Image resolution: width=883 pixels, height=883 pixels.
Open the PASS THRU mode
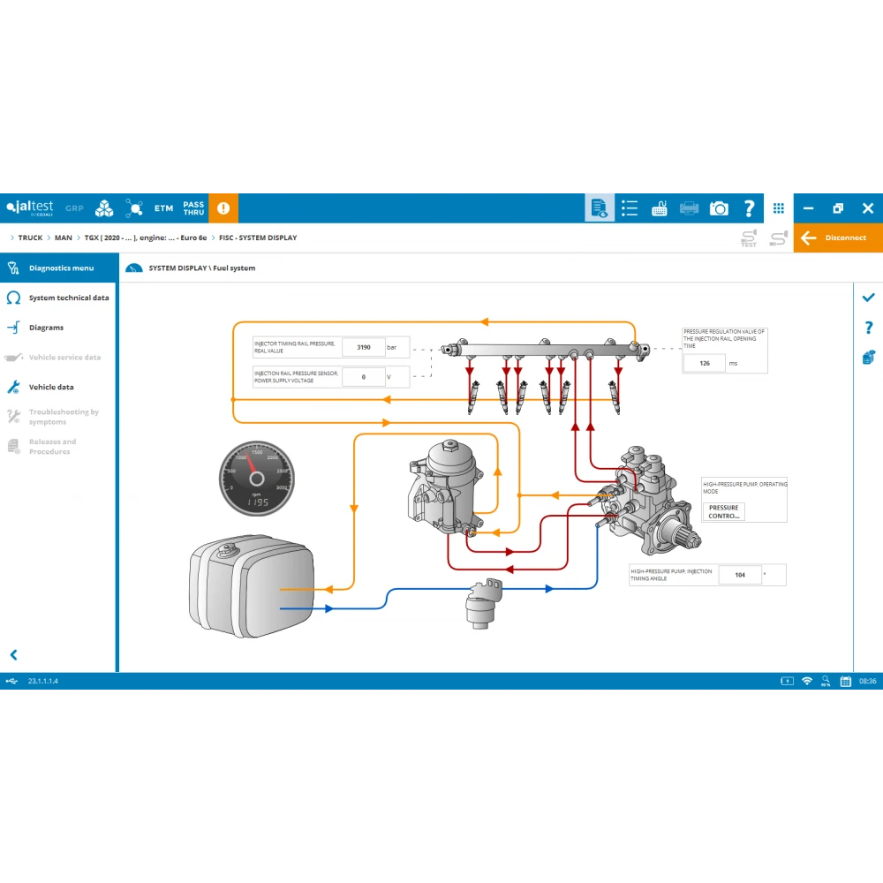(x=193, y=208)
